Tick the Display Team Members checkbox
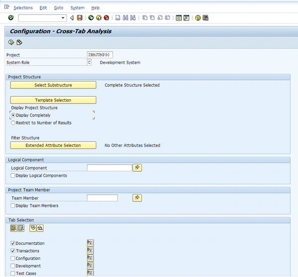This screenshot has width=298, height=277. click(x=13, y=206)
